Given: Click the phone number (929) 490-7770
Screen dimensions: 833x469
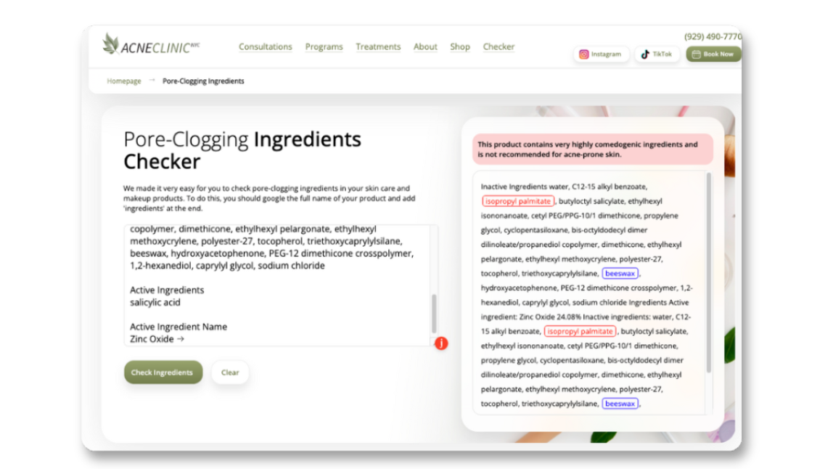Looking at the screenshot, I should [x=713, y=36].
